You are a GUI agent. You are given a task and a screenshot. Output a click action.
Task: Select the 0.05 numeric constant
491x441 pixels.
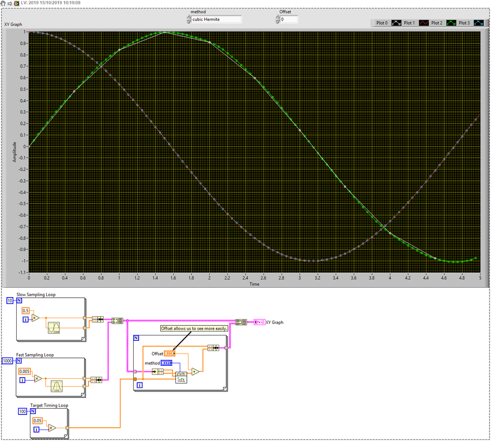tap(37, 421)
